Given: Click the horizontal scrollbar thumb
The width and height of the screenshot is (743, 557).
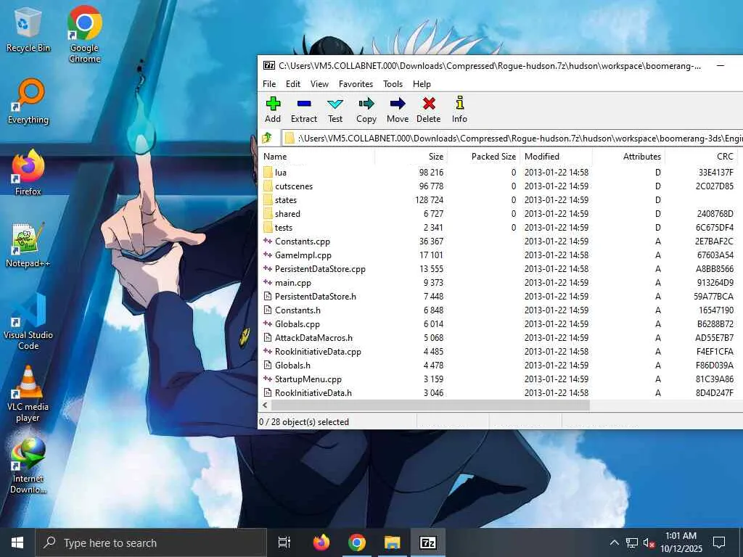Looking at the screenshot, I should tap(430, 405).
